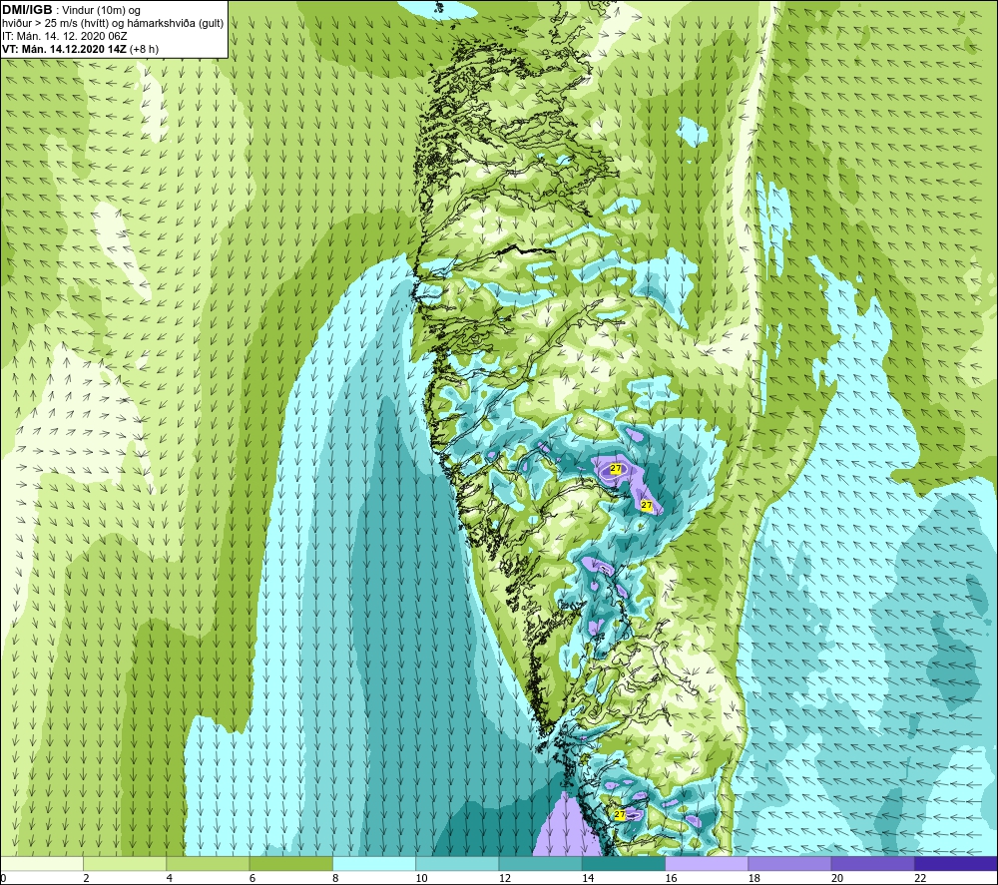Pick the 14–16 m/s dark teal band
The image size is (998, 885).
pos(624,864)
